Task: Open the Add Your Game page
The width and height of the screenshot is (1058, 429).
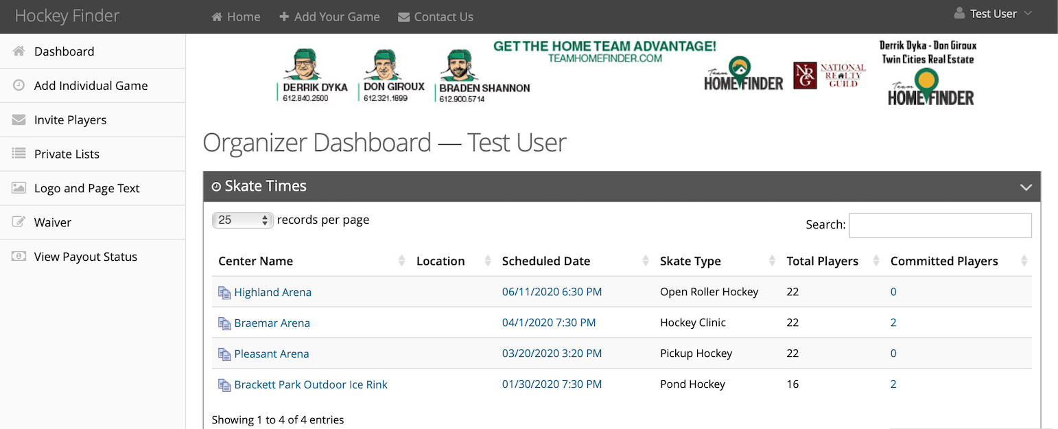Action: click(329, 16)
